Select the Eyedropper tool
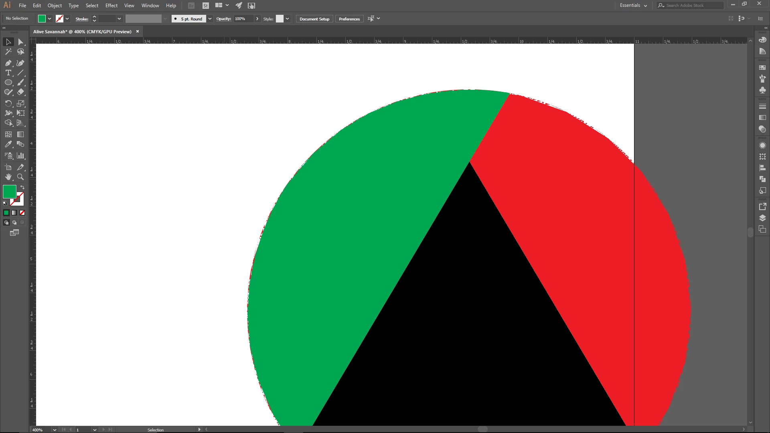770x433 pixels. [8, 144]
